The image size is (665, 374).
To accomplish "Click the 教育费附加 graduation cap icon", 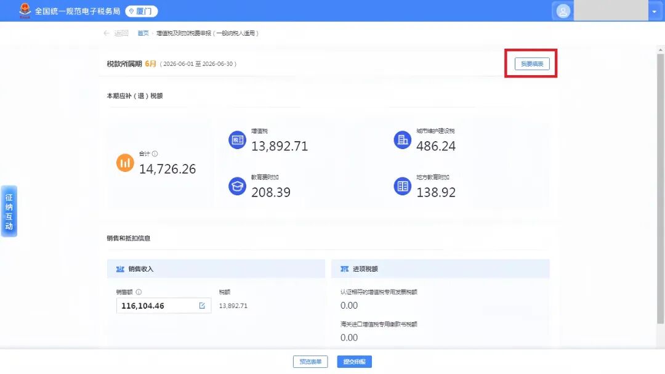I will [238, 186].
